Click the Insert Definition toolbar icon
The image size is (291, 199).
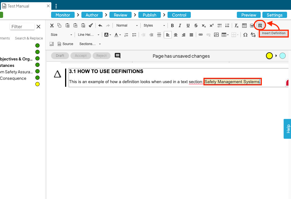point(260,25)
